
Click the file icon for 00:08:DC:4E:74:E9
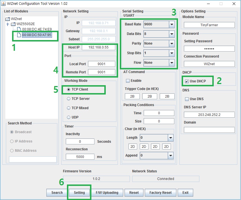(19, 29)
